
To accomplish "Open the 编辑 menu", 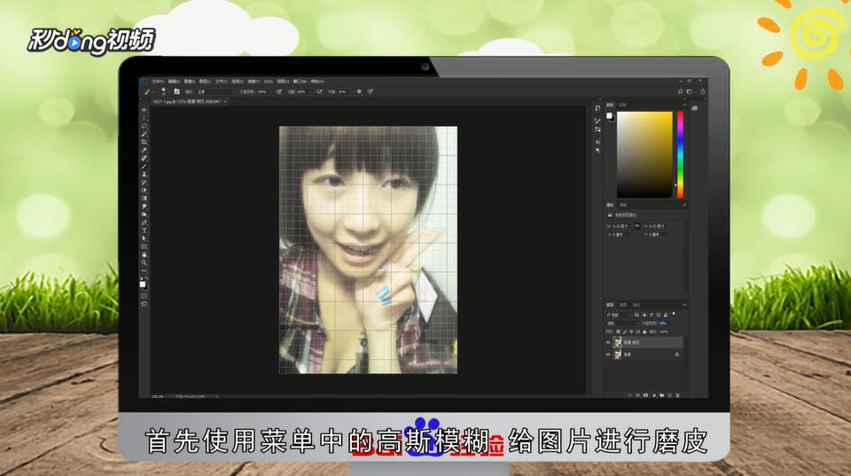I will pos(174,82).
